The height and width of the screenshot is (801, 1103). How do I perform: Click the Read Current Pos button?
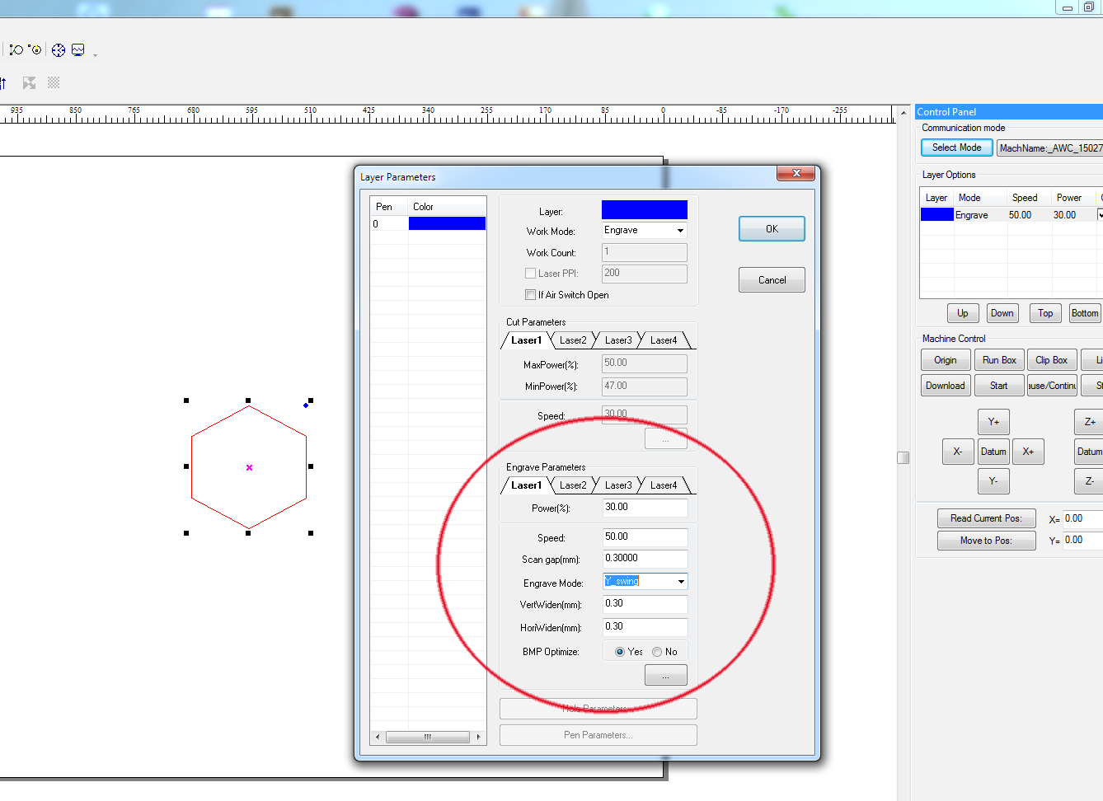986,518
